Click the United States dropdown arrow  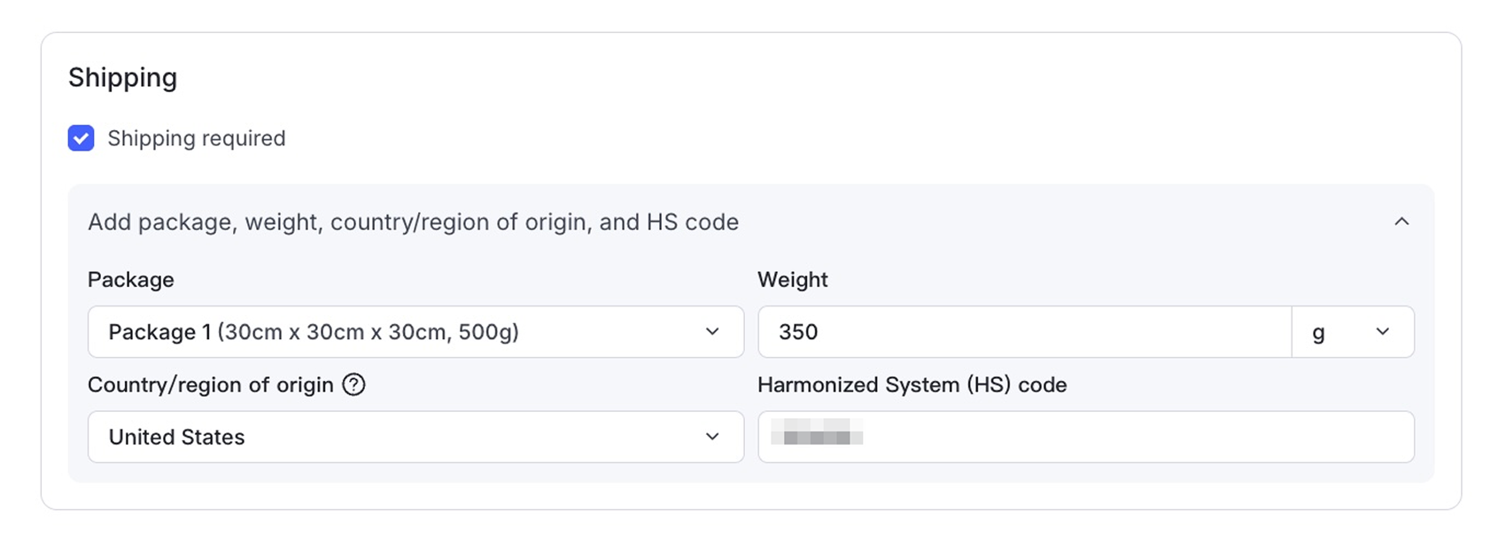(712, 437)
